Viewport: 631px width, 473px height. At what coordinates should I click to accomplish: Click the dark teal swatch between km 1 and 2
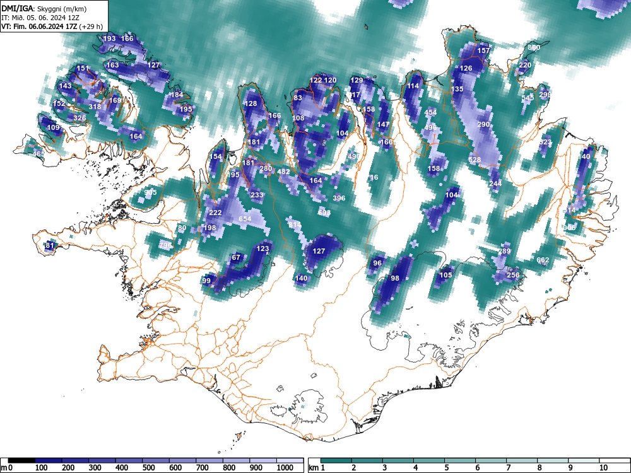(336, 460)
